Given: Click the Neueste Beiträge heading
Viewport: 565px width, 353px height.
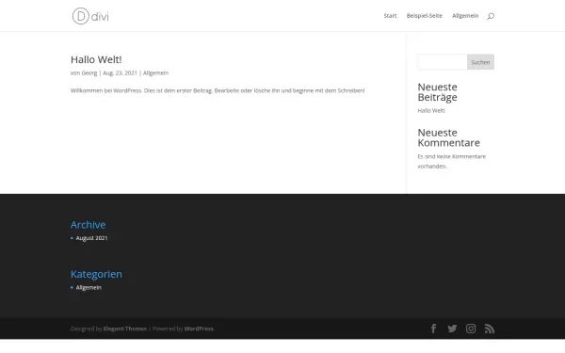Looking at the screenshot, I should [438, 92].
